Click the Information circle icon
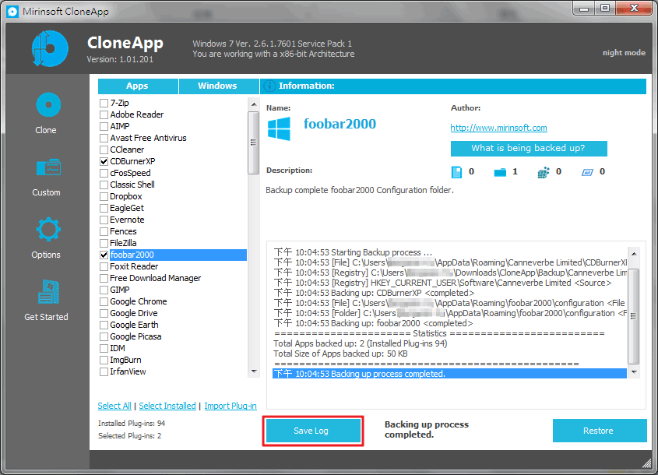This screenshot has width=658, height=475. point(269,86)
